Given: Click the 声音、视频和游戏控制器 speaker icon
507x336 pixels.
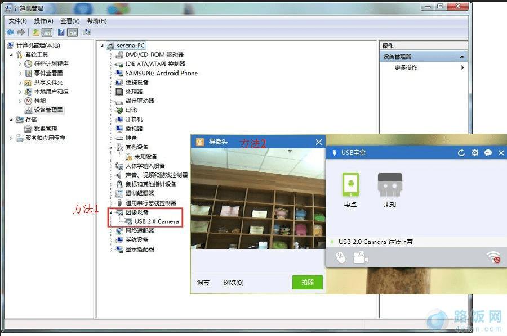Looking at the screenshot, I should point(119,175).
